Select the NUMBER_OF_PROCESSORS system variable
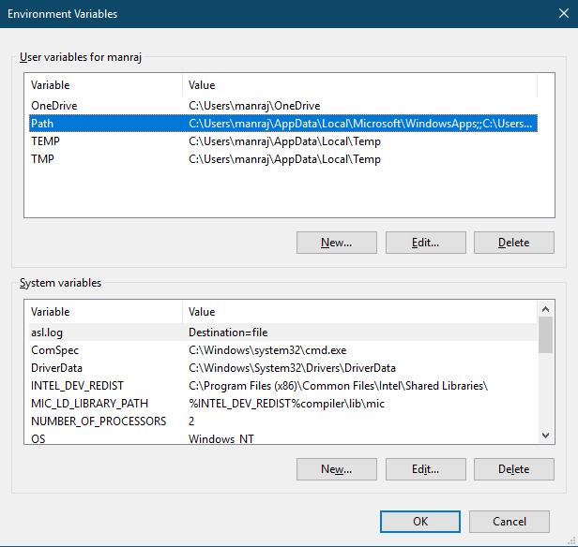The image size is (578, 547). (283, 421)
